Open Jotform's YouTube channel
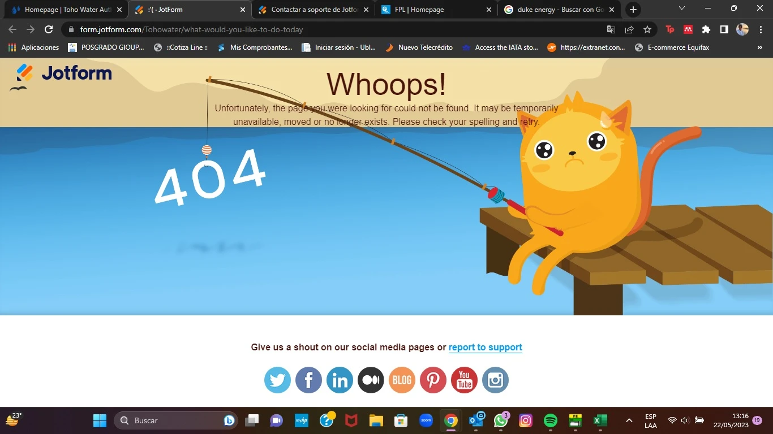The height and width of the screenshot is (434, 773). [464, 380]
